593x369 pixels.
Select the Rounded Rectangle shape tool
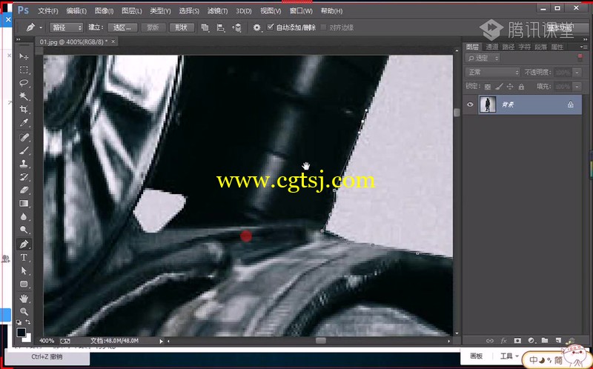tap(24, 284)
